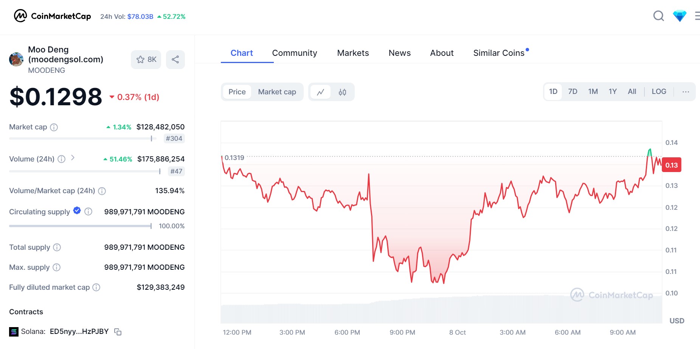700x349 pixels.
Task: Add Moo Deng to watchlist star
Action: coord(146,60)
